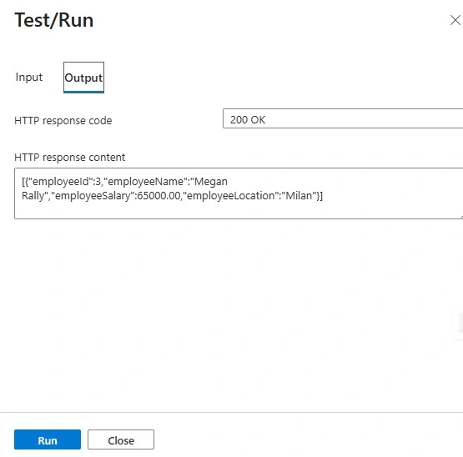Click the "HTTP response code" label

[x=63, y=120]
